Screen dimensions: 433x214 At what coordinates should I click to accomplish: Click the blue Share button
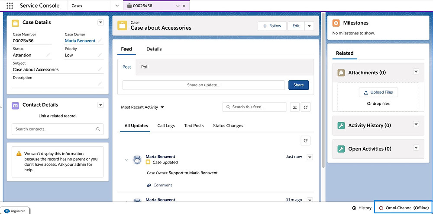[x=298, y=85]
